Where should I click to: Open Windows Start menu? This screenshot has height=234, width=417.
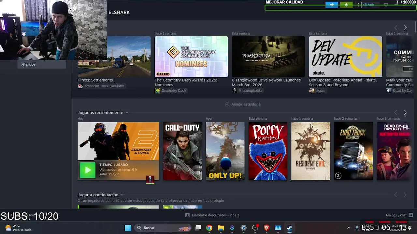(128, 228)
